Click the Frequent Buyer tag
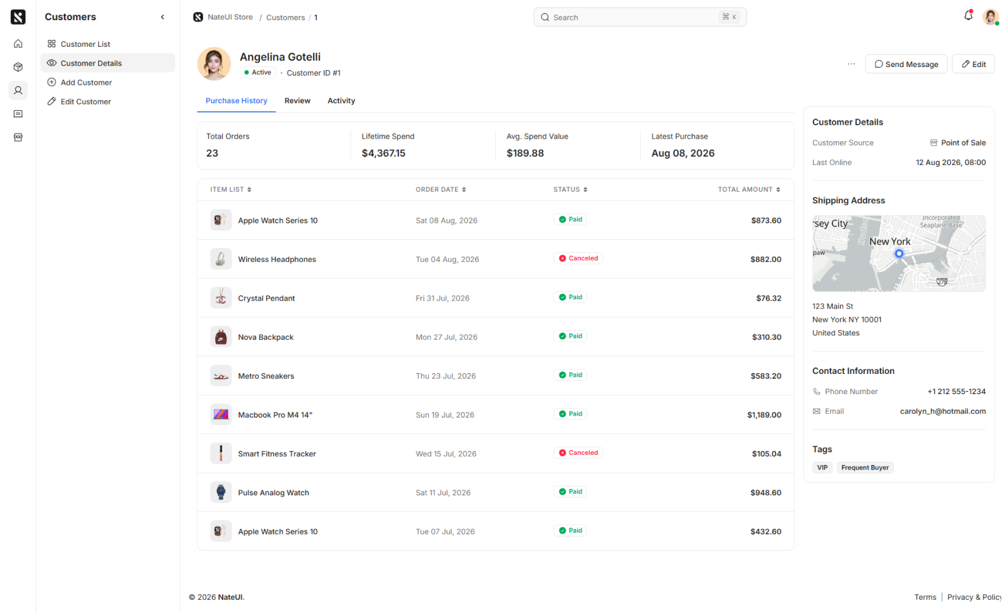This screenshot has width=1002, height=613. click(865, 467)
